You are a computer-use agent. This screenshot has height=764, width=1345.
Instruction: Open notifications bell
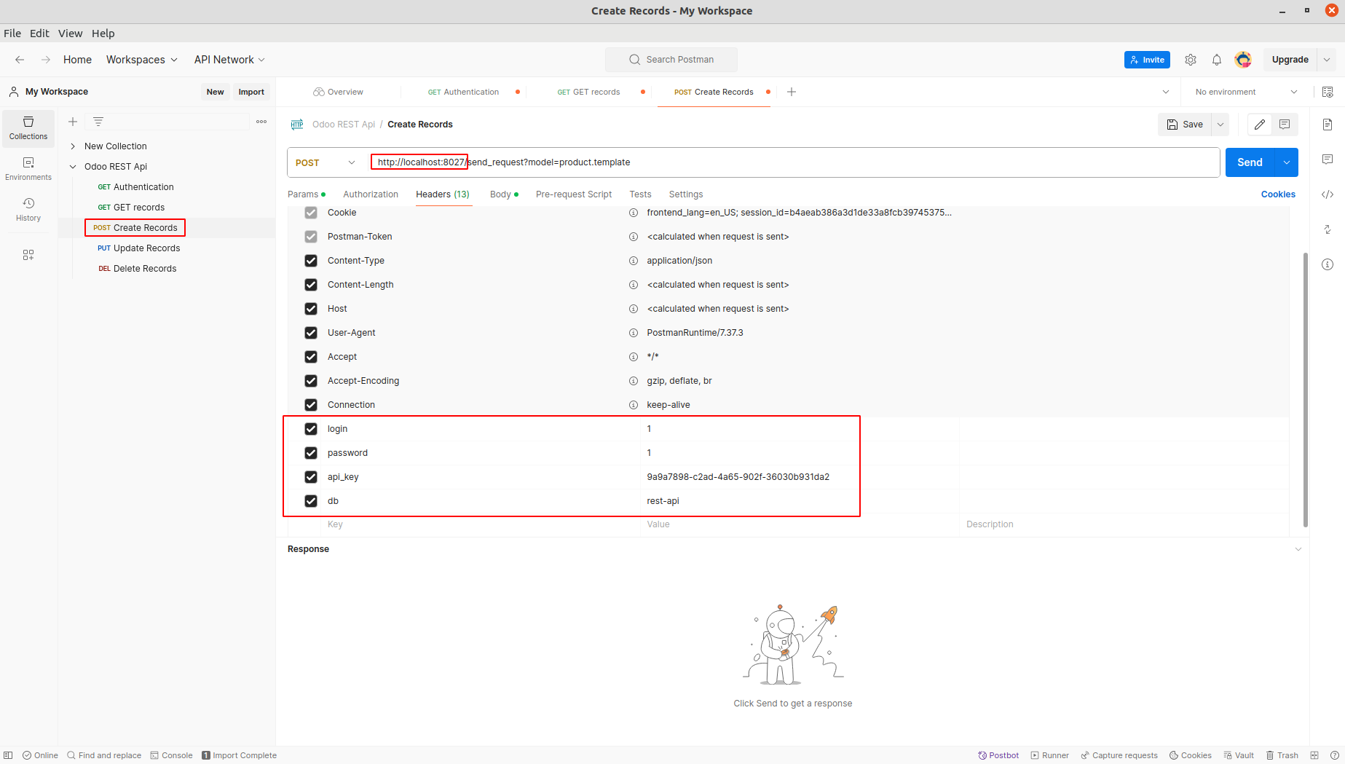(x=1217, y=60)
